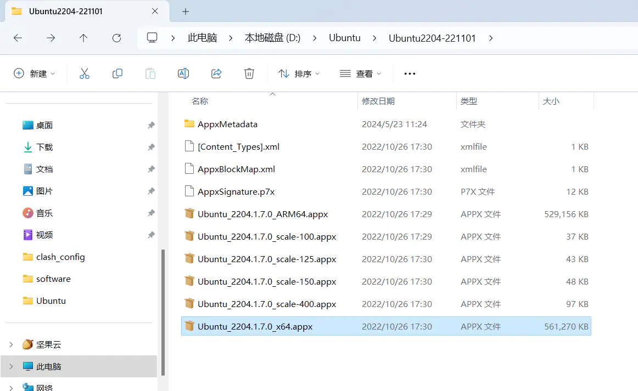Unpin 文档 using its pin icon
This screenshot has height=391, width=638.
(152, 169)
